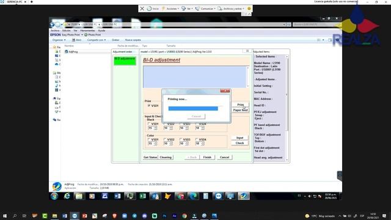Click the Check button
The image size is (391, 220).
(239, 143)
